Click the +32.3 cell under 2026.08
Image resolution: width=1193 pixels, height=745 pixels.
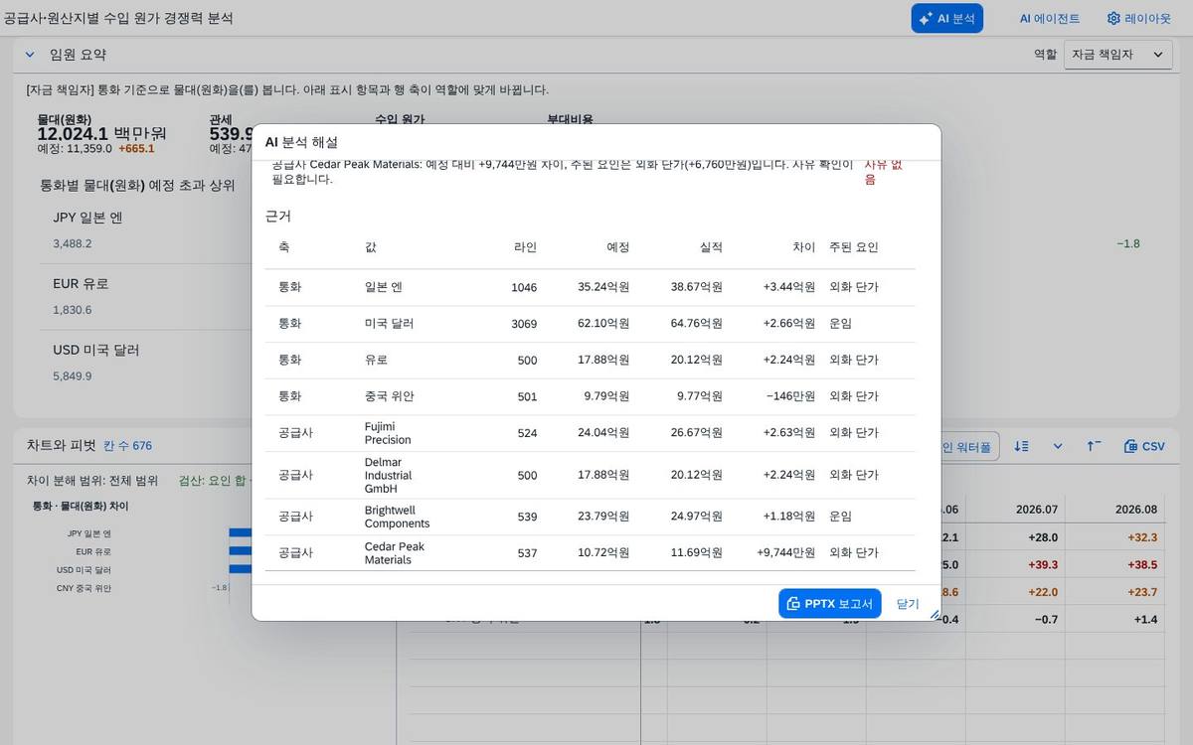(x=1143, y=537)
